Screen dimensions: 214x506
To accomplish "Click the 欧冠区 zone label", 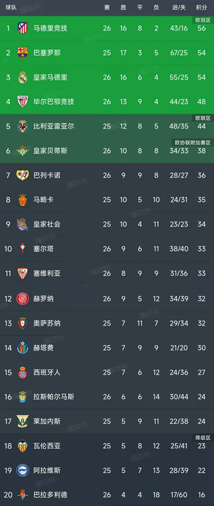I will 203,20.
